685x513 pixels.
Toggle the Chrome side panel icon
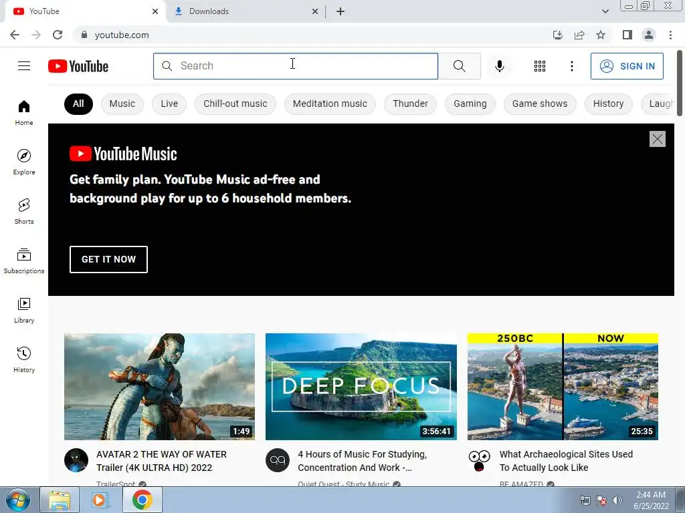627,35
